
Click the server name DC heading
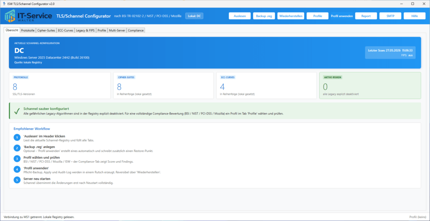(x=19, y=51)
